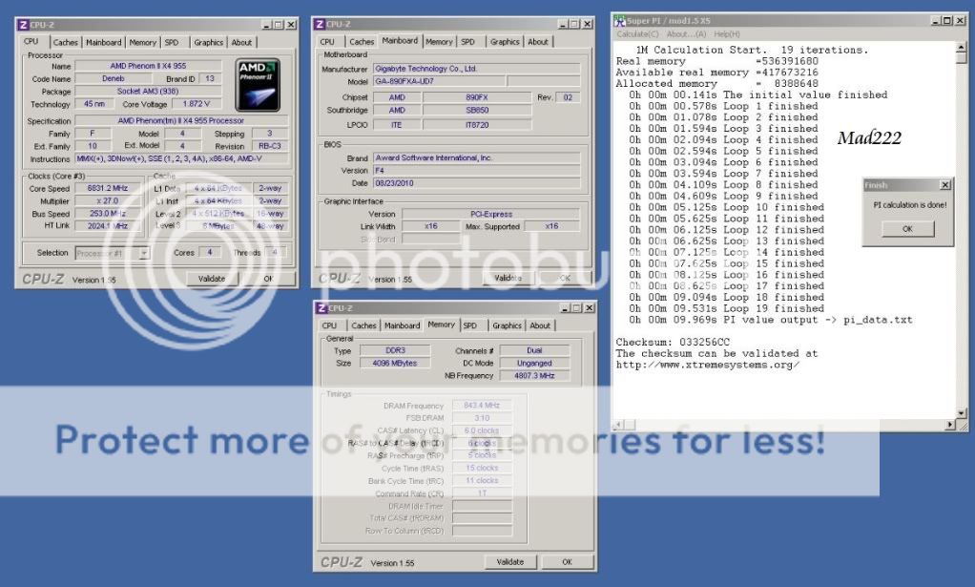Open Caches tab in Memory window
975x587 pixels.
pyautogui.click(x=363, y=325)
